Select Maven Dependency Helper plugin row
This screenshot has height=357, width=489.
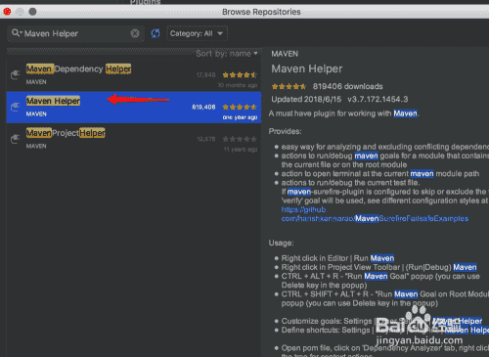[134, 75]
